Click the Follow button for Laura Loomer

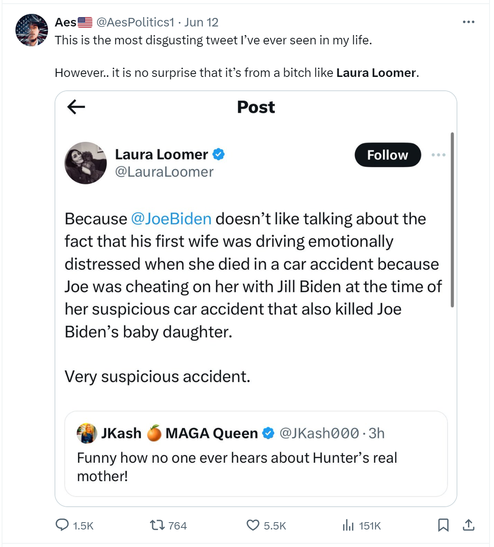388,155
